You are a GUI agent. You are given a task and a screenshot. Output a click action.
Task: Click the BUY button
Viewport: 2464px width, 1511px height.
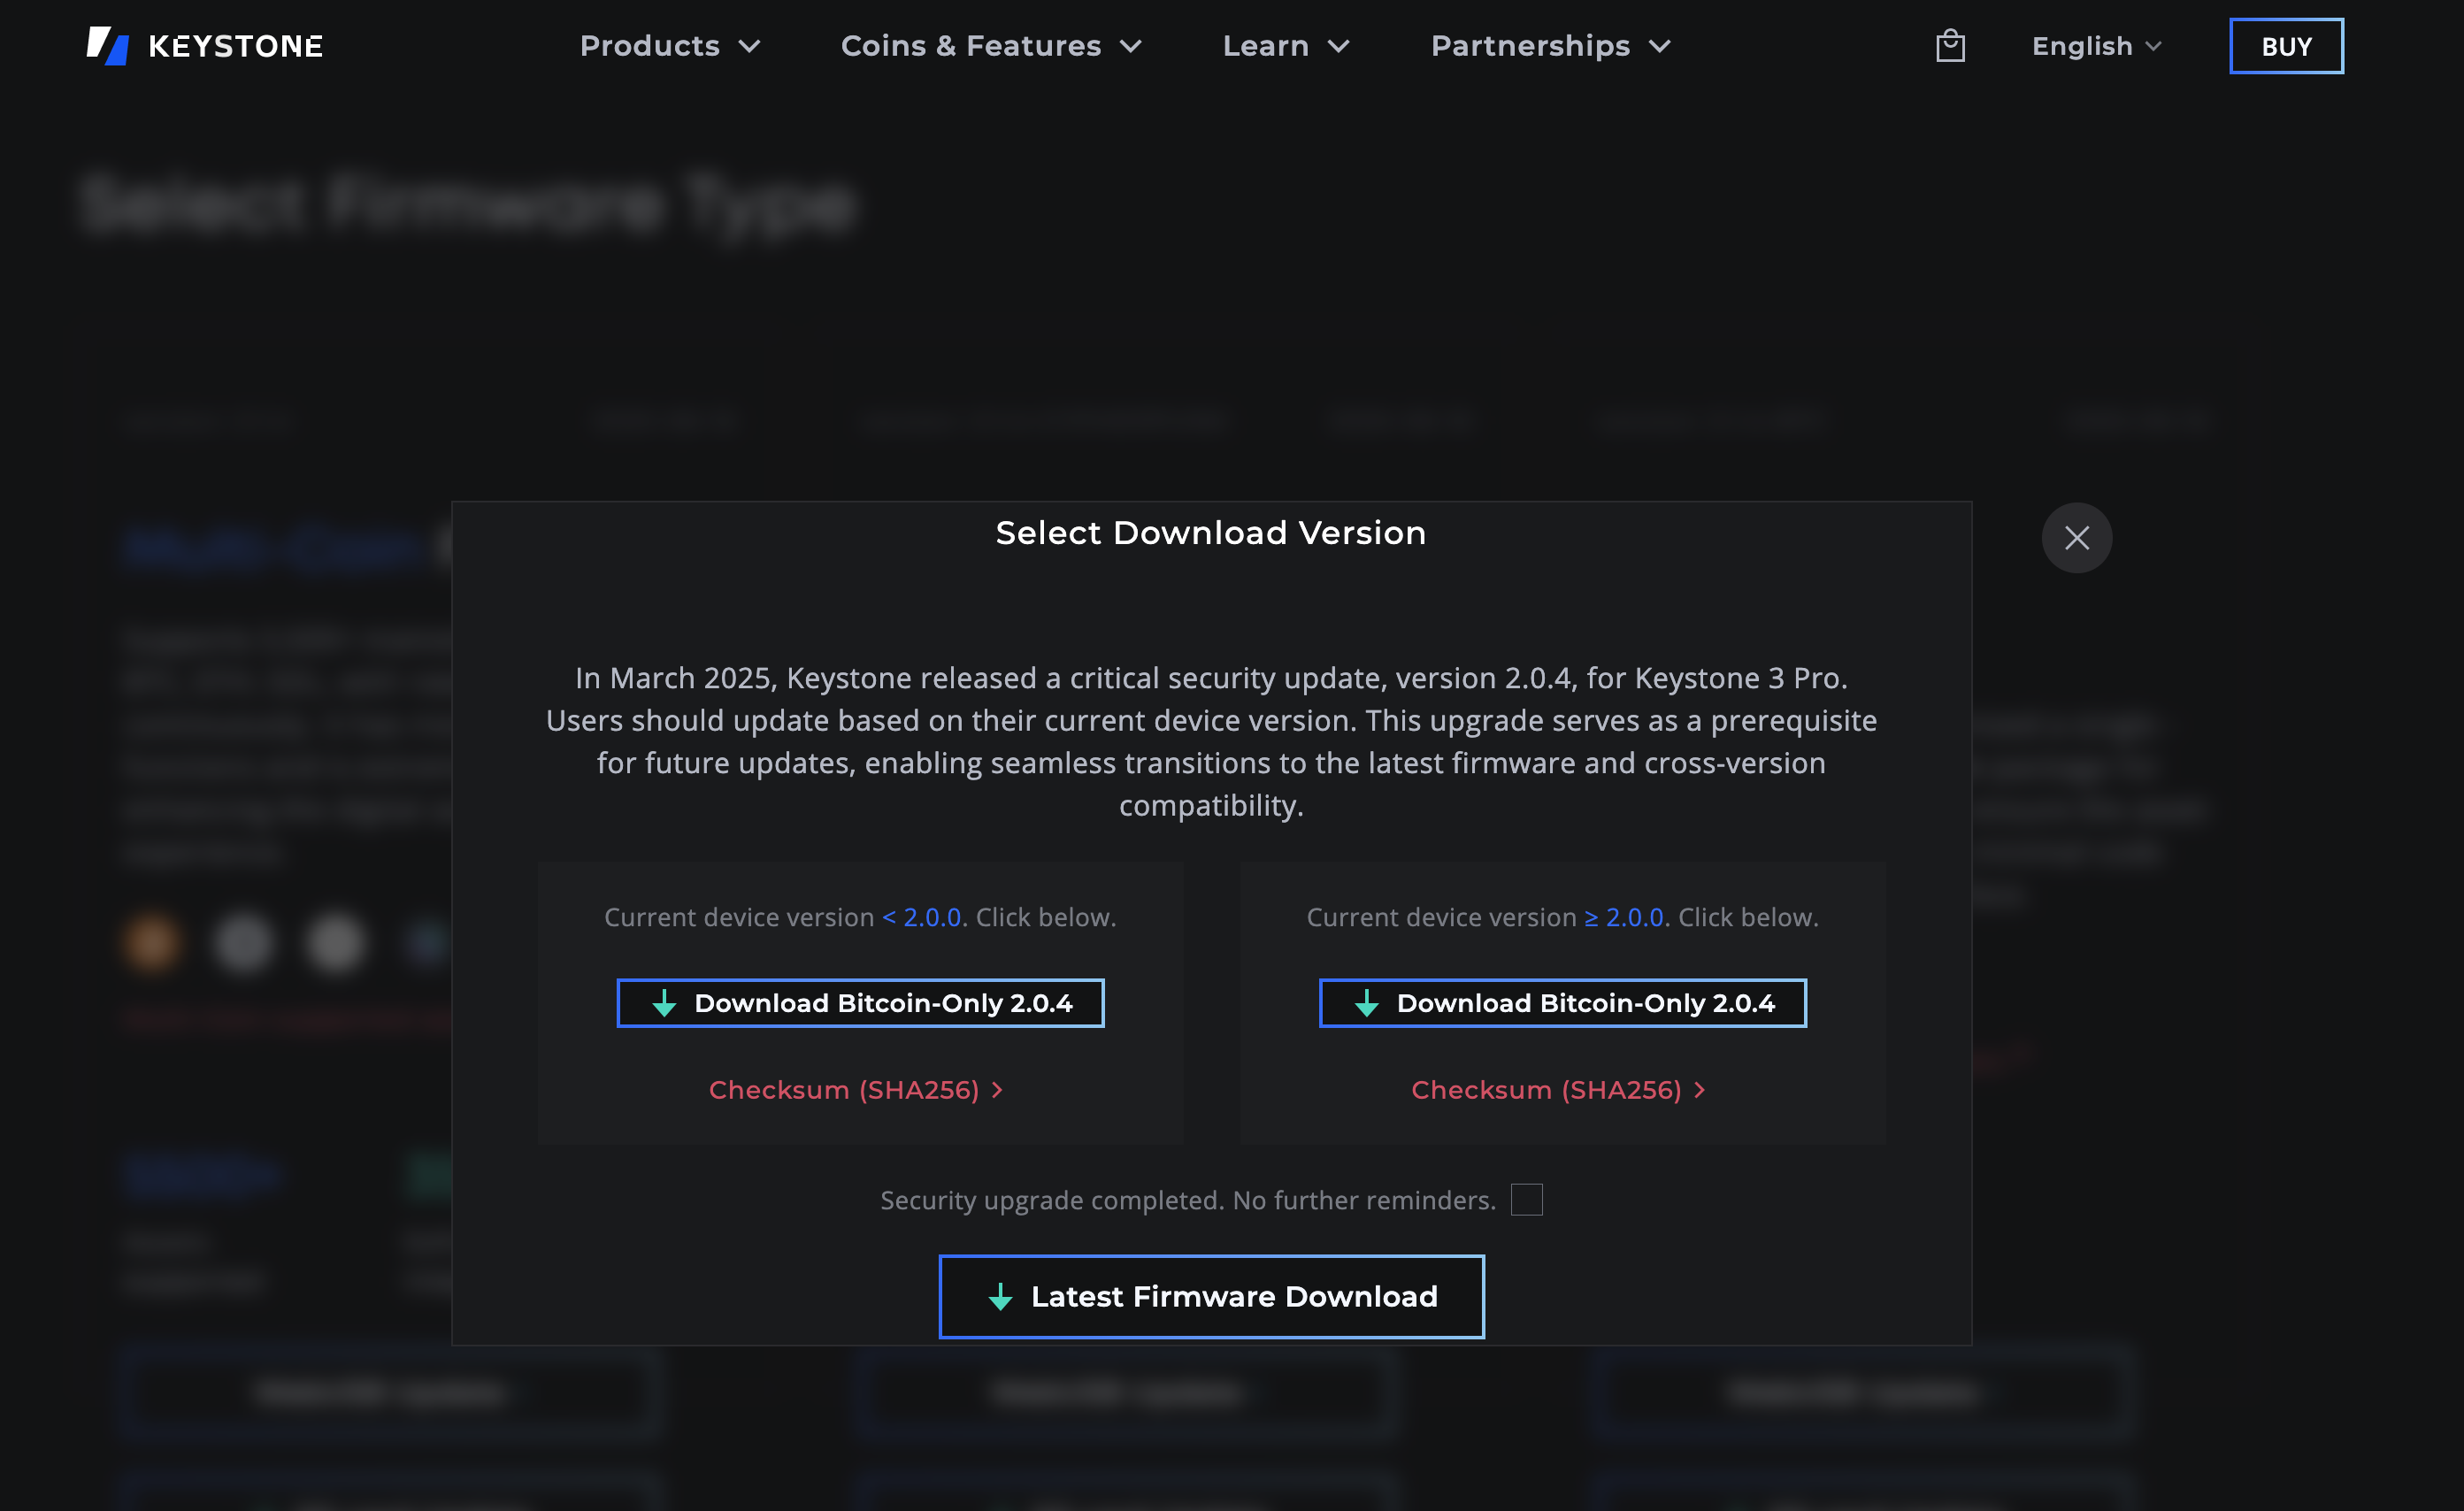2286,46
